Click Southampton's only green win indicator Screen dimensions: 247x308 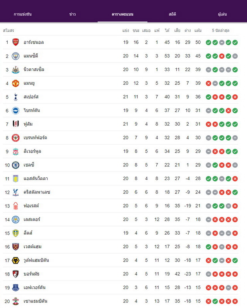(x=215, y=301)
